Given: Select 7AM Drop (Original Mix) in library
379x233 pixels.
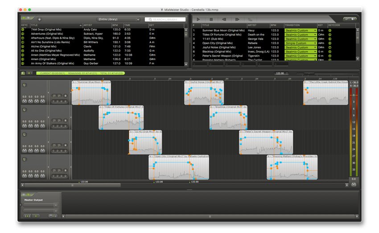Looking at the screenshot, I should (x=49, y=29).
